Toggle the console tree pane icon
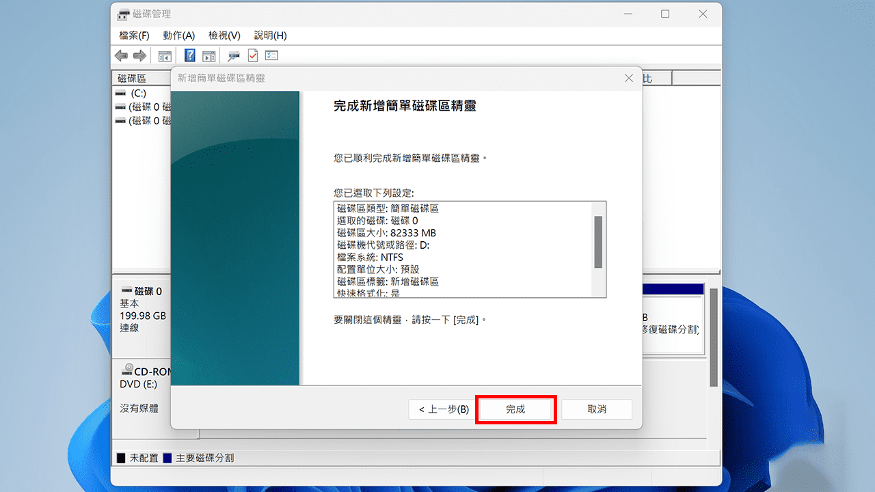Viewport: 875px width, 492px height. [165, 55]
